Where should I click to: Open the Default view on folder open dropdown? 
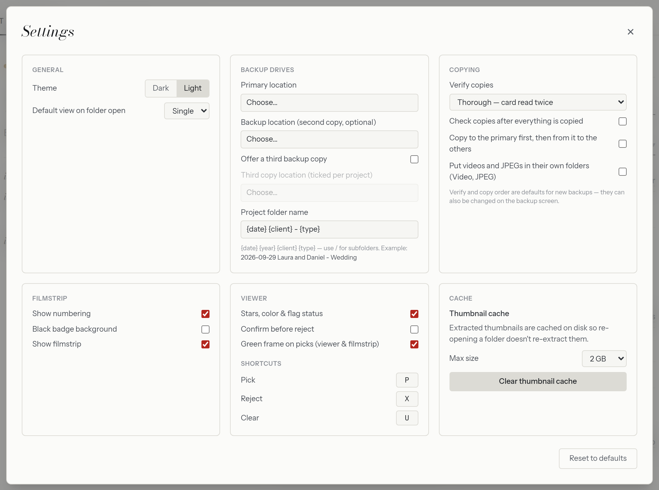187,111
